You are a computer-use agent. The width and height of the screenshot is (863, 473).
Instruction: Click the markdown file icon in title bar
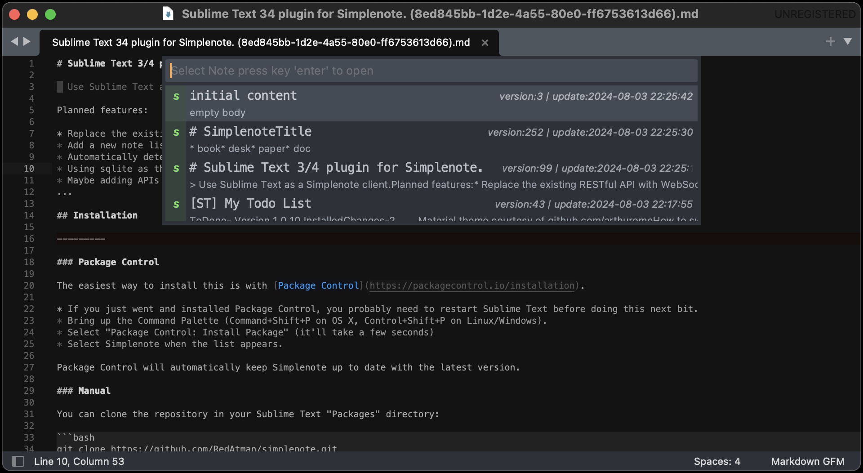(x=168, y=14)
